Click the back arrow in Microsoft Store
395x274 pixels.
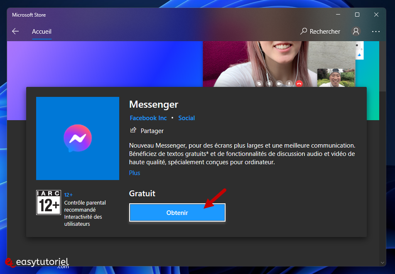[15, 31]
